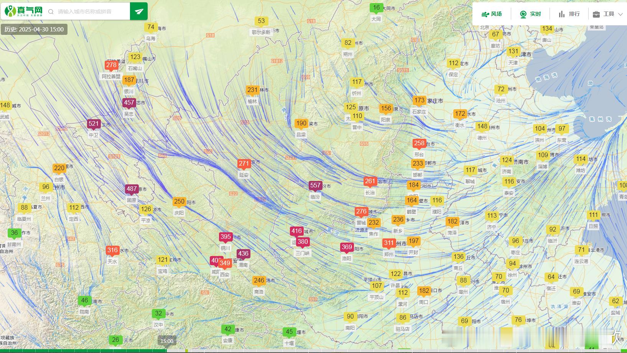This screenshot has width=627, height=353.
Task: Select the 278 阿拉善盟 AQI marker
Action: coord(111,65)
